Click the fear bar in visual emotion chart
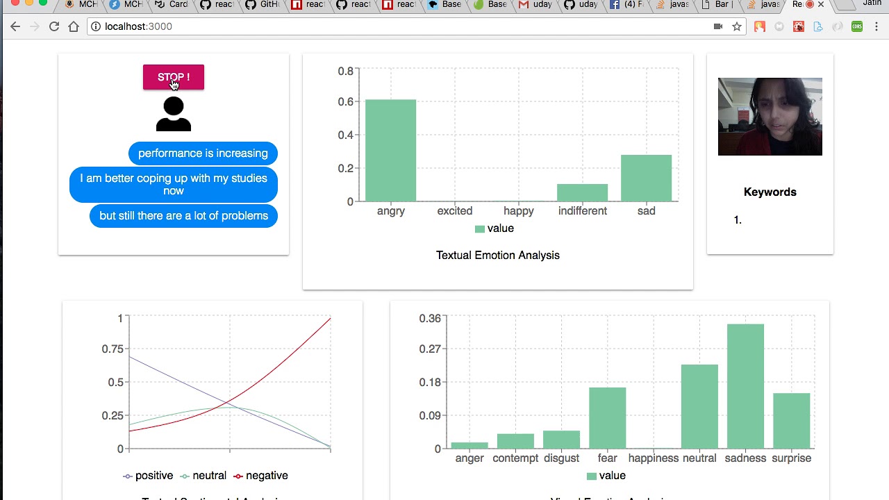This screenshot has width=889, height=500. pos(607,418)
